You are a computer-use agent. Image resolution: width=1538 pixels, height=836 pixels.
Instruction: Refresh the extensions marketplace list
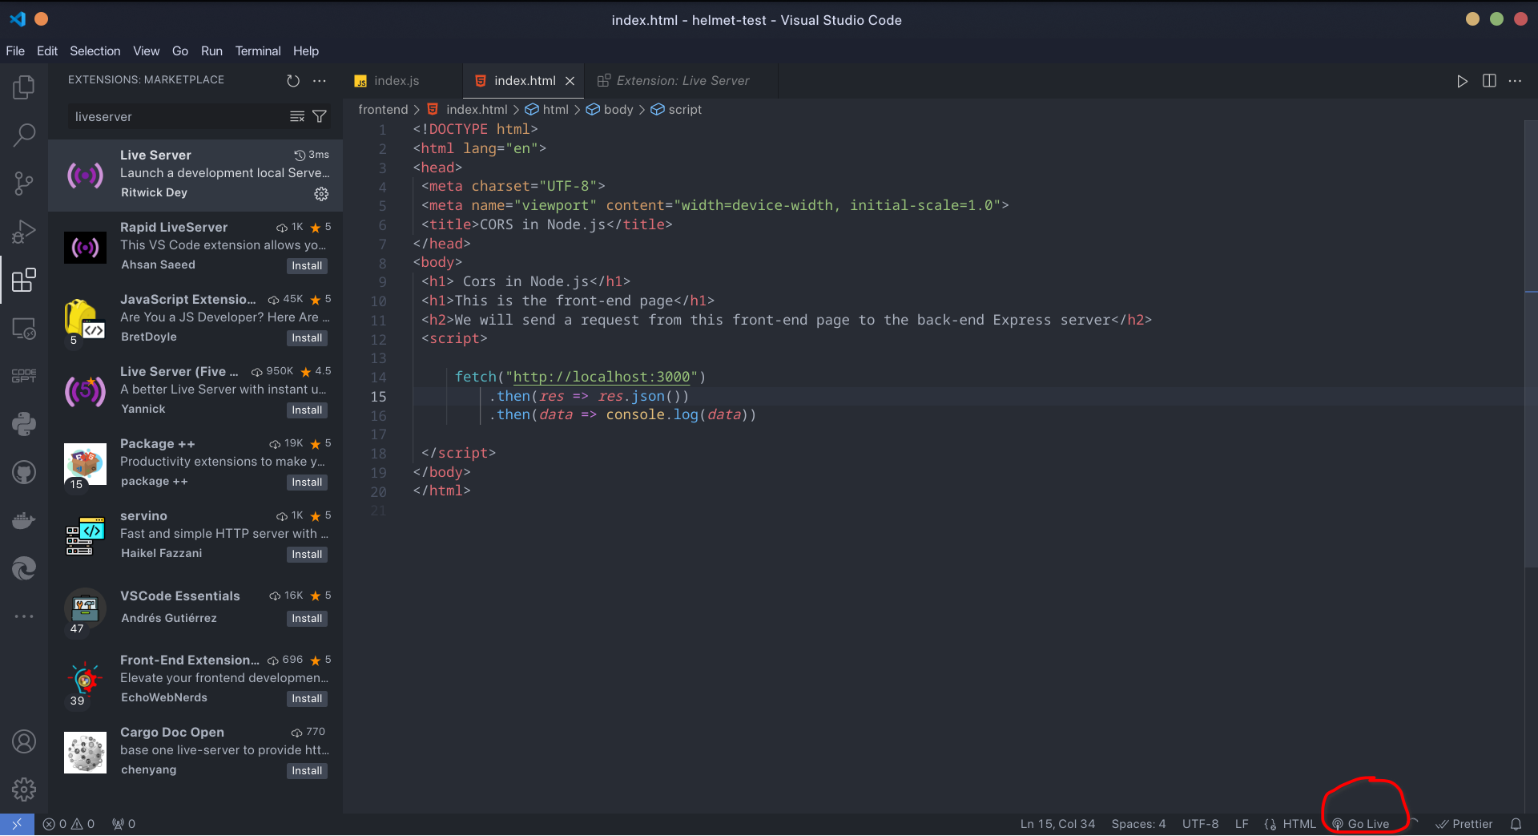[293, 80]
